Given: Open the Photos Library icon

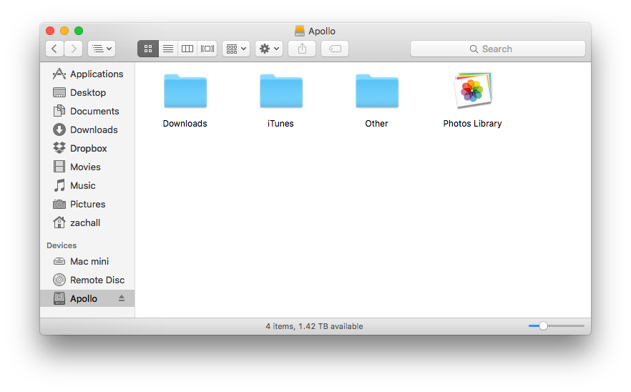Looking at the screenshot, I should pyautogui.click(x=472, y=92).
